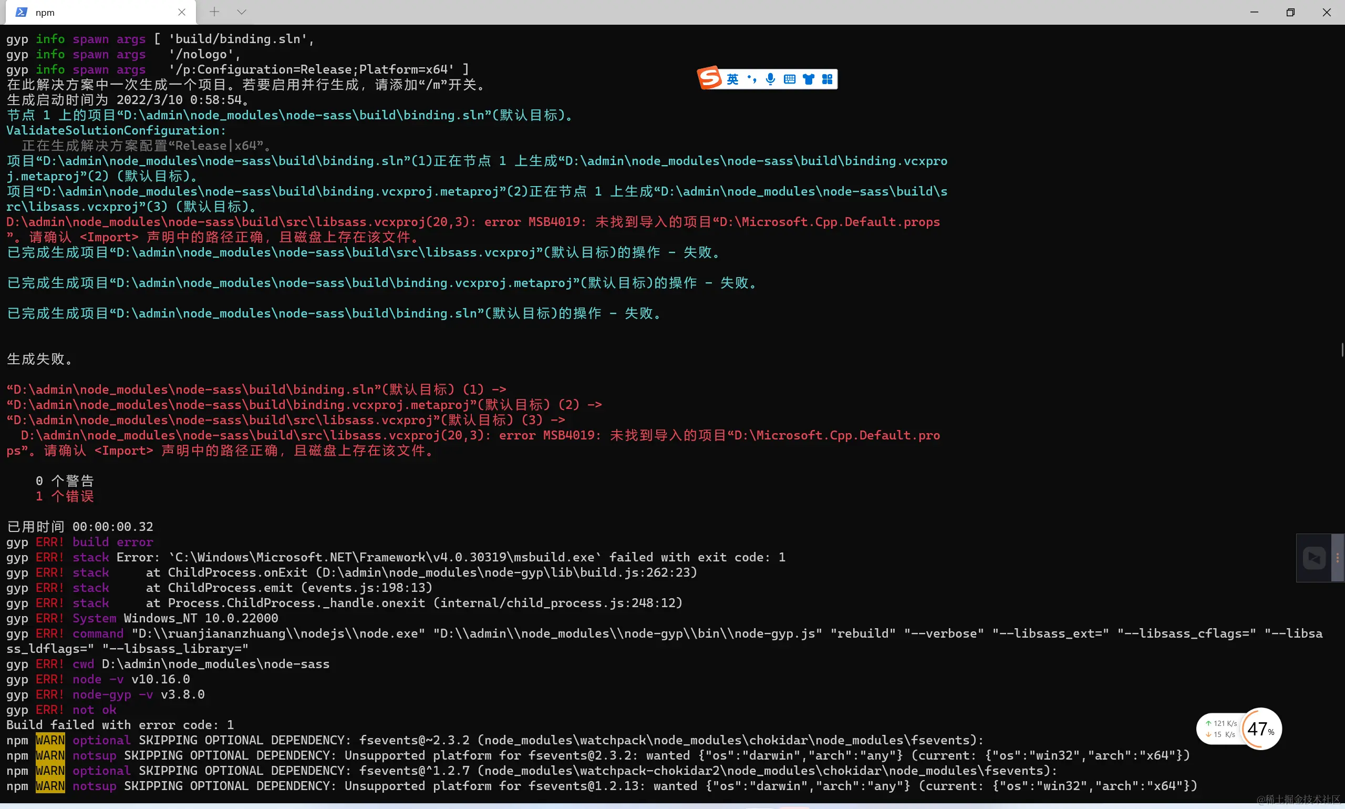Click the 47% memory usage circle
Viewport: 1345px width, 809px height.
(1260, 729)
